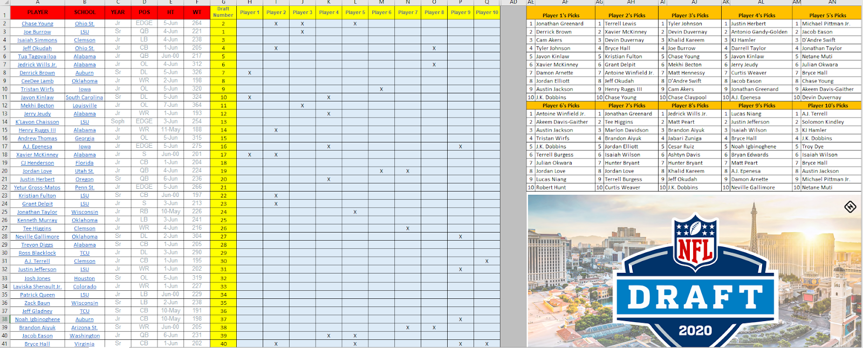Open Tua Tagovailoa player link

click(37, 56)
